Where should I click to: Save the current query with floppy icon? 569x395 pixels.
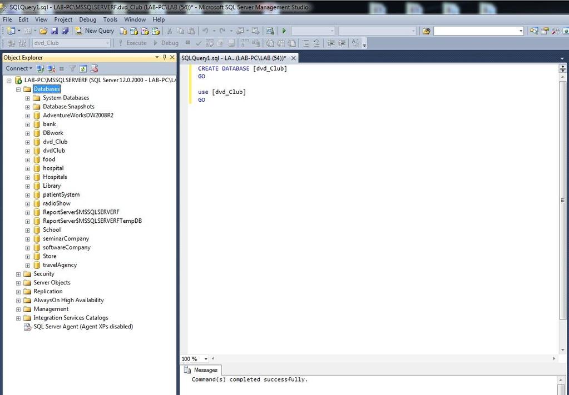55,31
